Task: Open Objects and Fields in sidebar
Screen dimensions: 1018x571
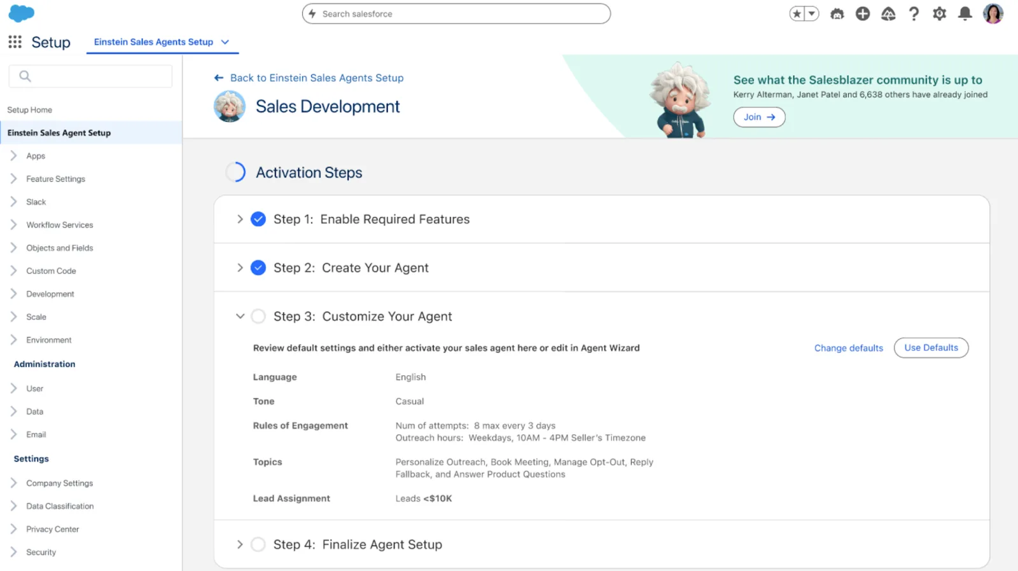Action: [60, 248]
